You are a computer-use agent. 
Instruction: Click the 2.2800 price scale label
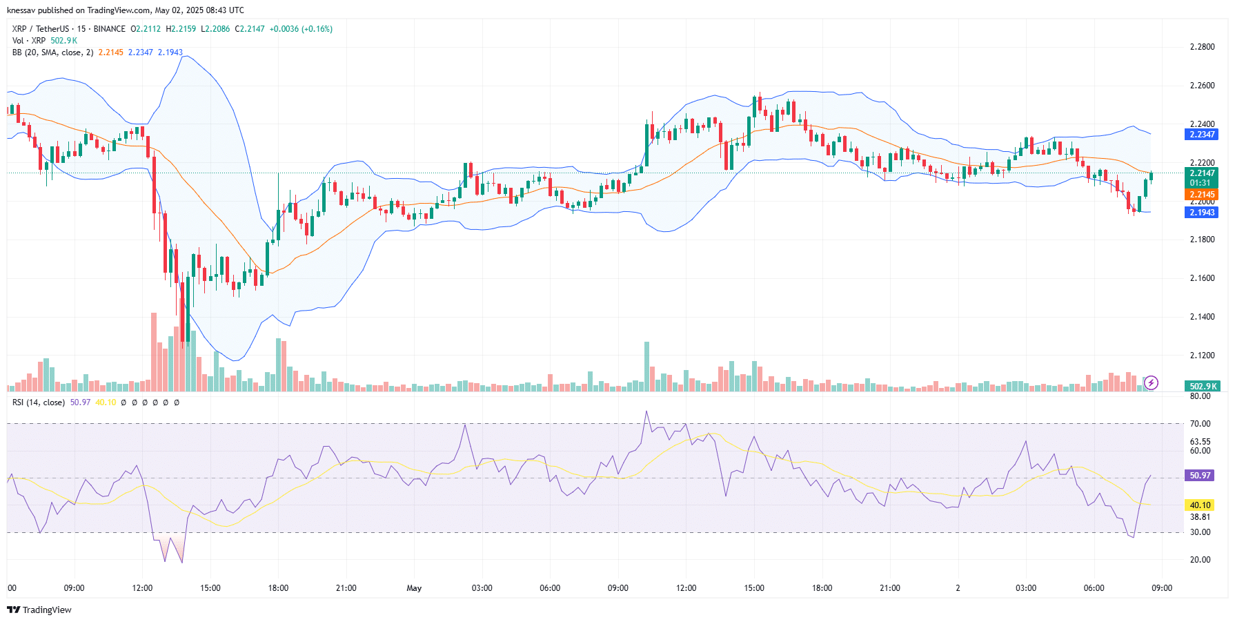(x=1202, y=47)
